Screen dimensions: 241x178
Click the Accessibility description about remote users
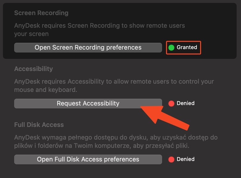(114, 81)
